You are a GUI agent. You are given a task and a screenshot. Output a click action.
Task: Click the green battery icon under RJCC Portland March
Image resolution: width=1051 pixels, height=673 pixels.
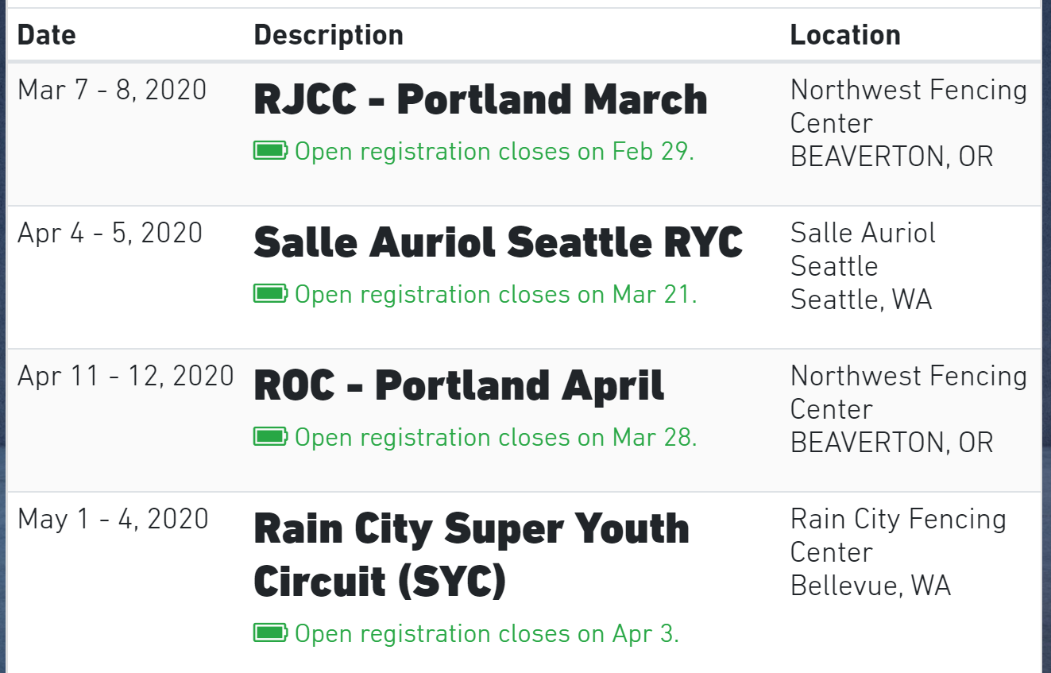pyautogui.click(x=270, y=151)
